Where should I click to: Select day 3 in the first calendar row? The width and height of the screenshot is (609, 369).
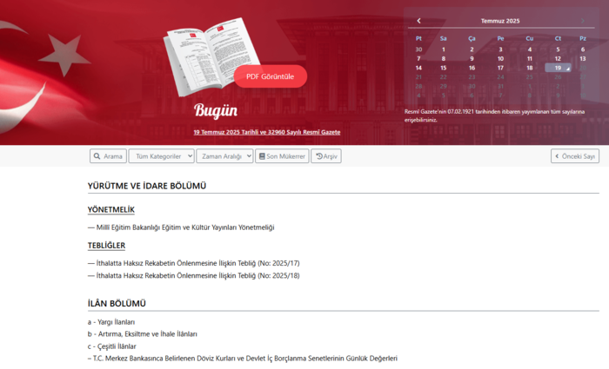pos(500,49)
